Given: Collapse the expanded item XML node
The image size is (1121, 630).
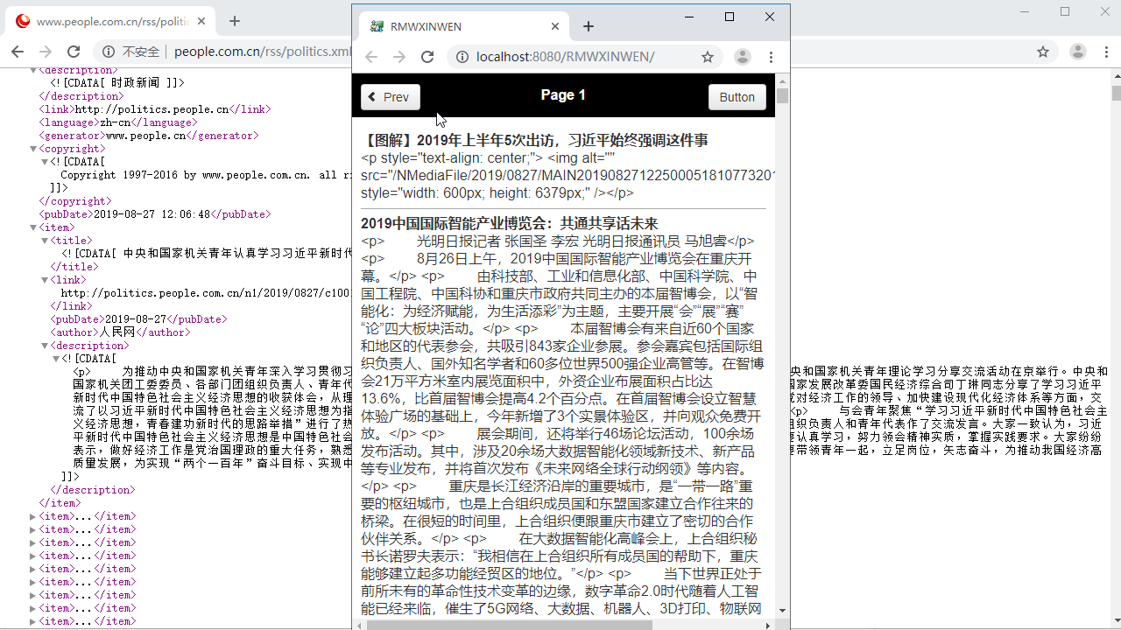Looking at the screenshot, I should pos(34,227).
